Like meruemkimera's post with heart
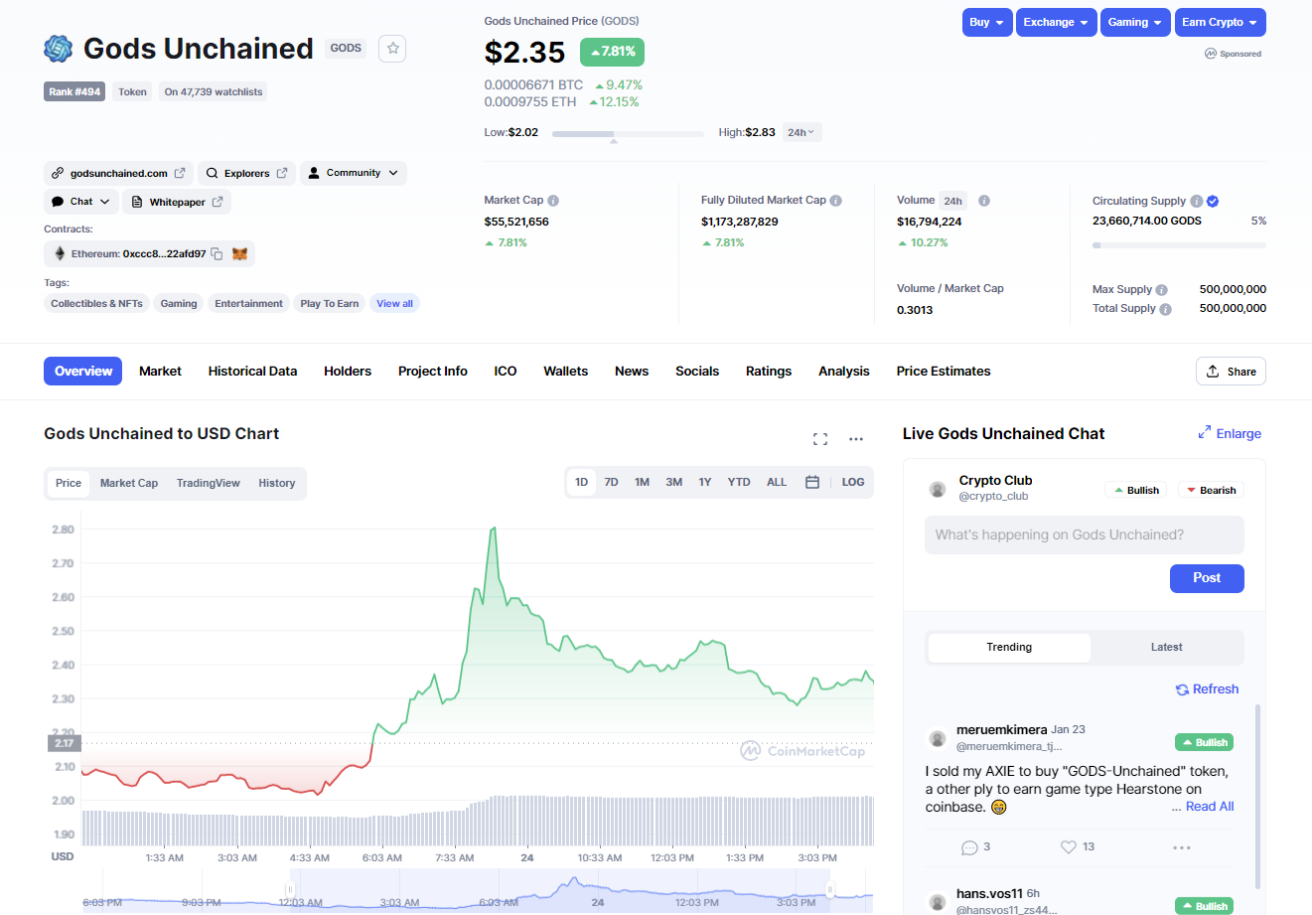This screenshot has width=1312, height=915. click(x=1069, y=847)
